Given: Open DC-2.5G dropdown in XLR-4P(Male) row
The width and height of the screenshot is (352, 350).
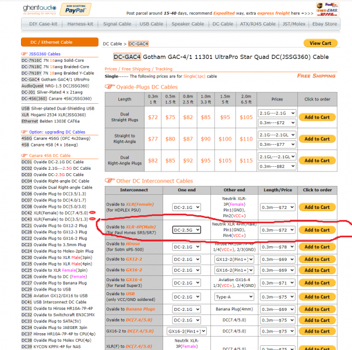Looking at the screenshot, I should tap(186, 230).
